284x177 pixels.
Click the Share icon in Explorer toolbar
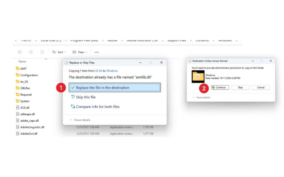(31, 52)
